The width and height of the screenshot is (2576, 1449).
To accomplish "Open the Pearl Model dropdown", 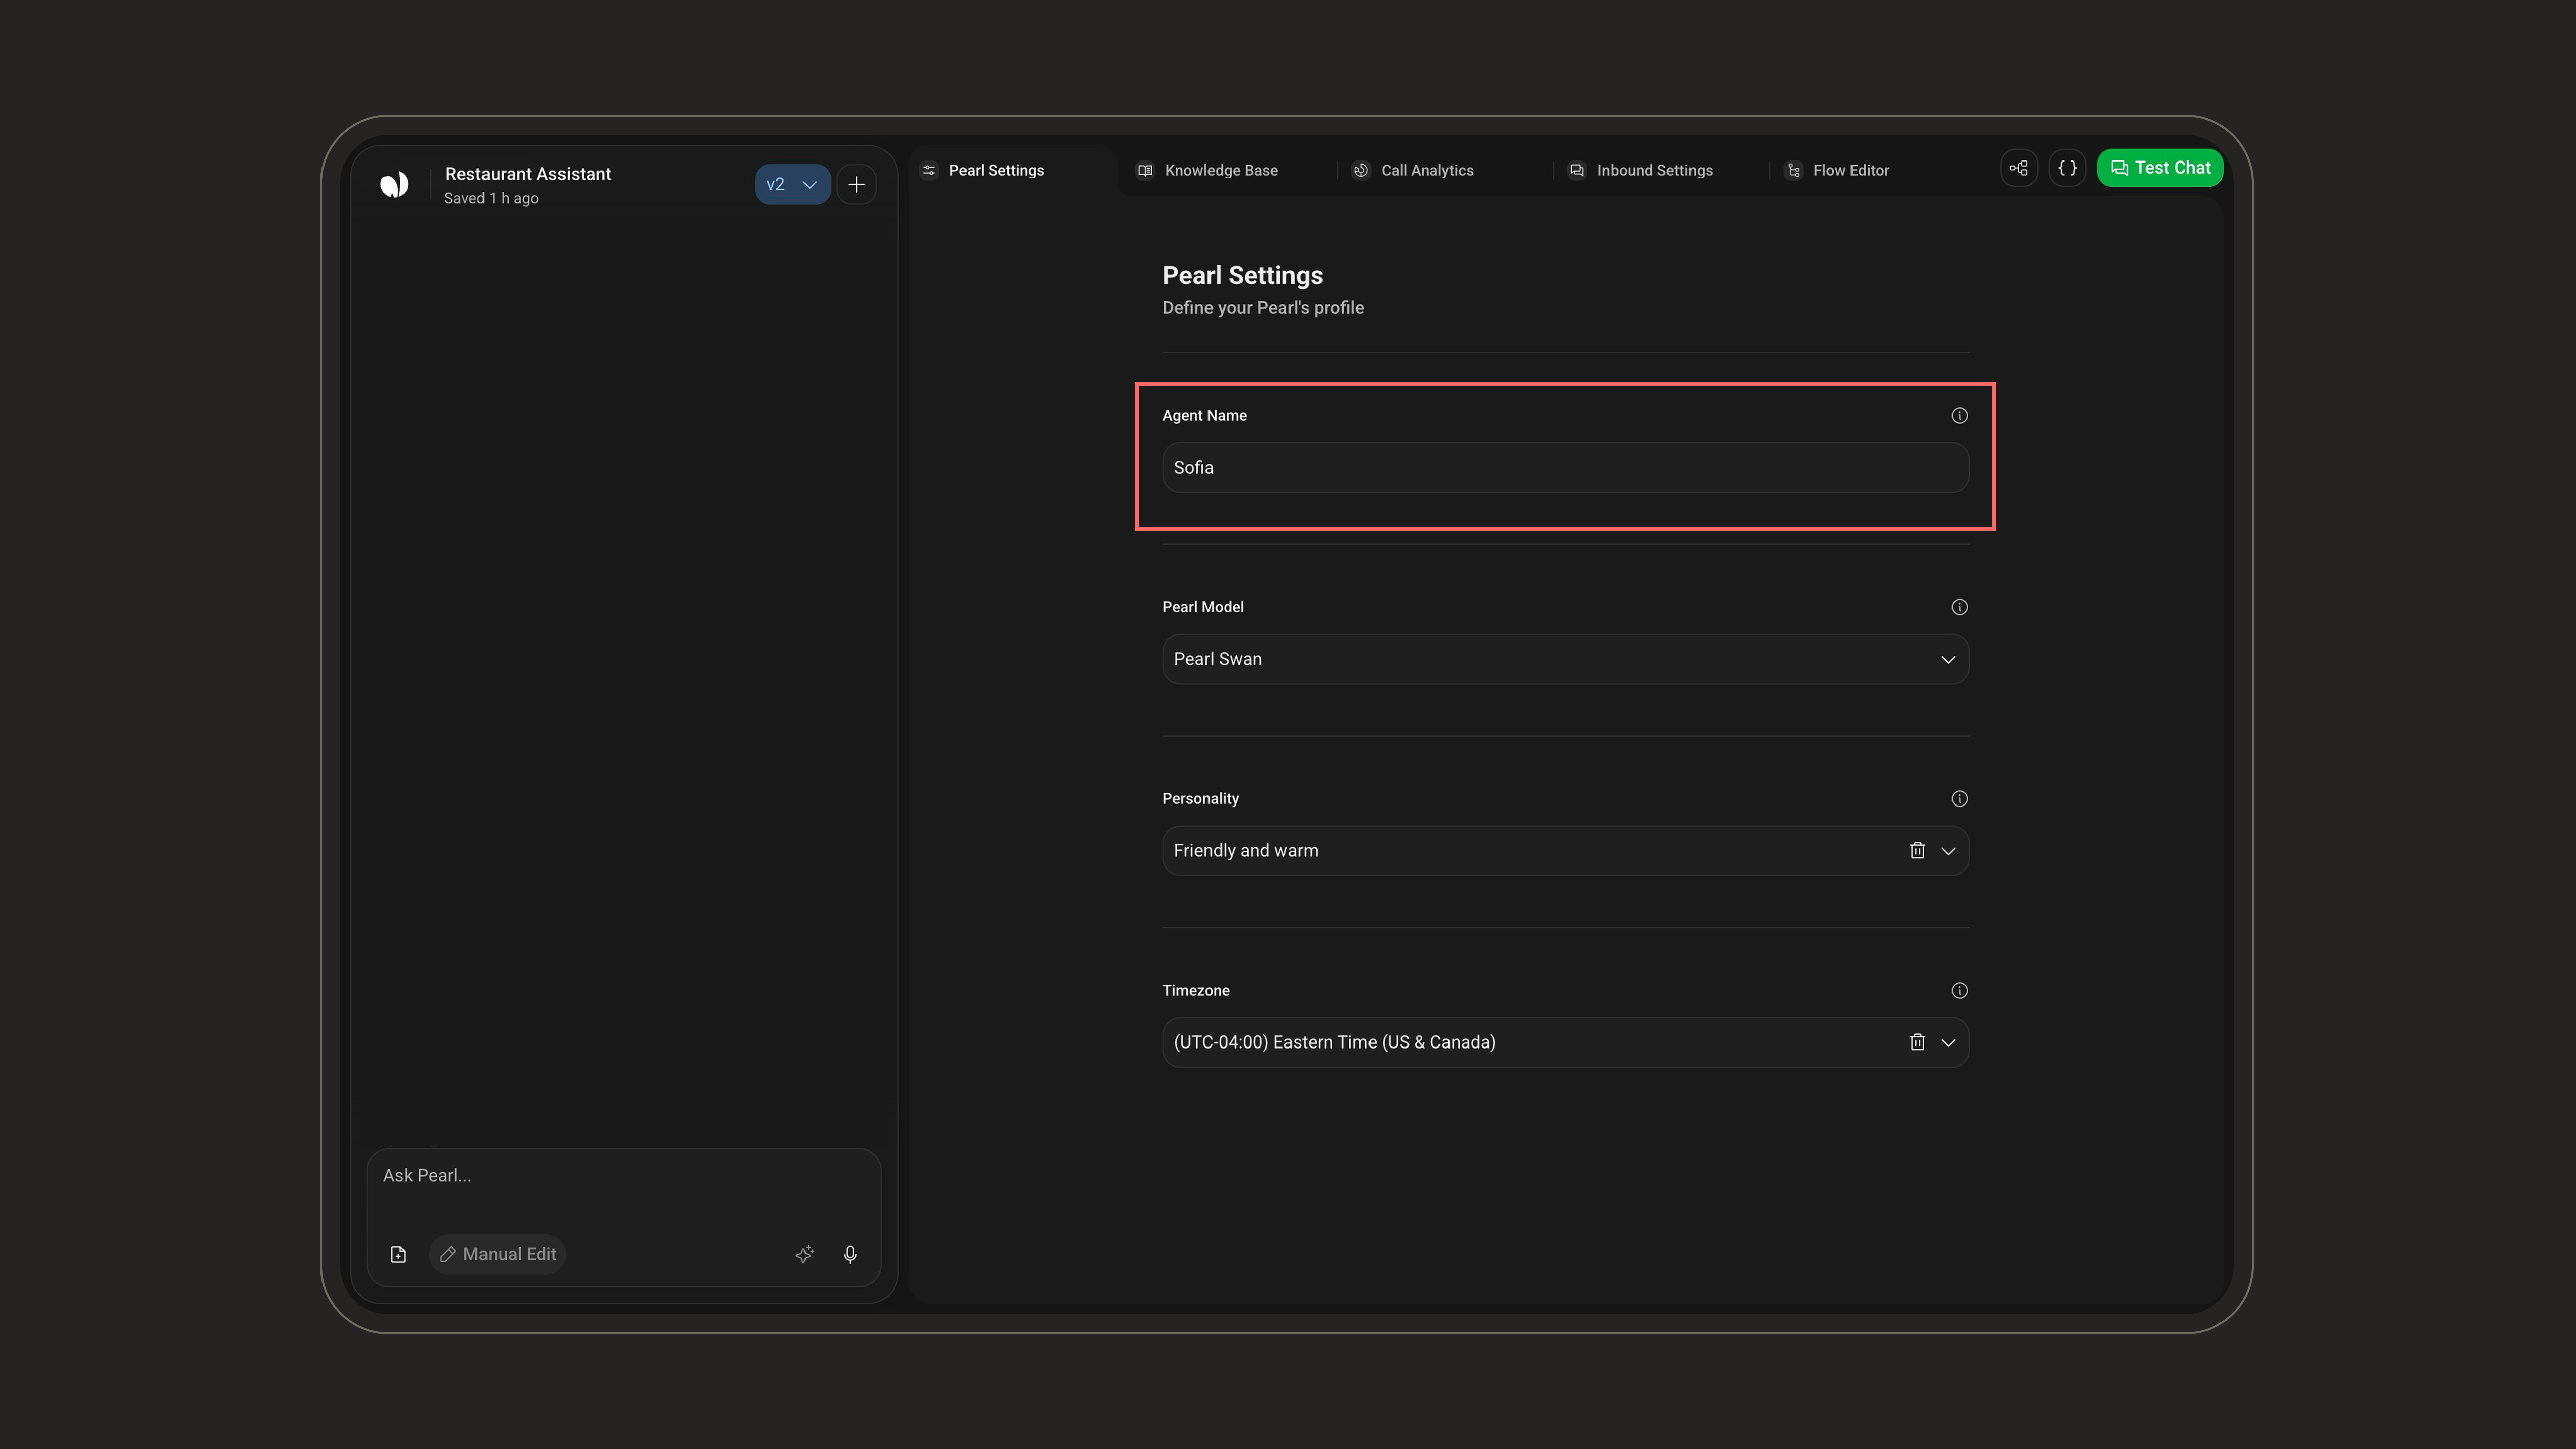I will tap(1565, 659).
